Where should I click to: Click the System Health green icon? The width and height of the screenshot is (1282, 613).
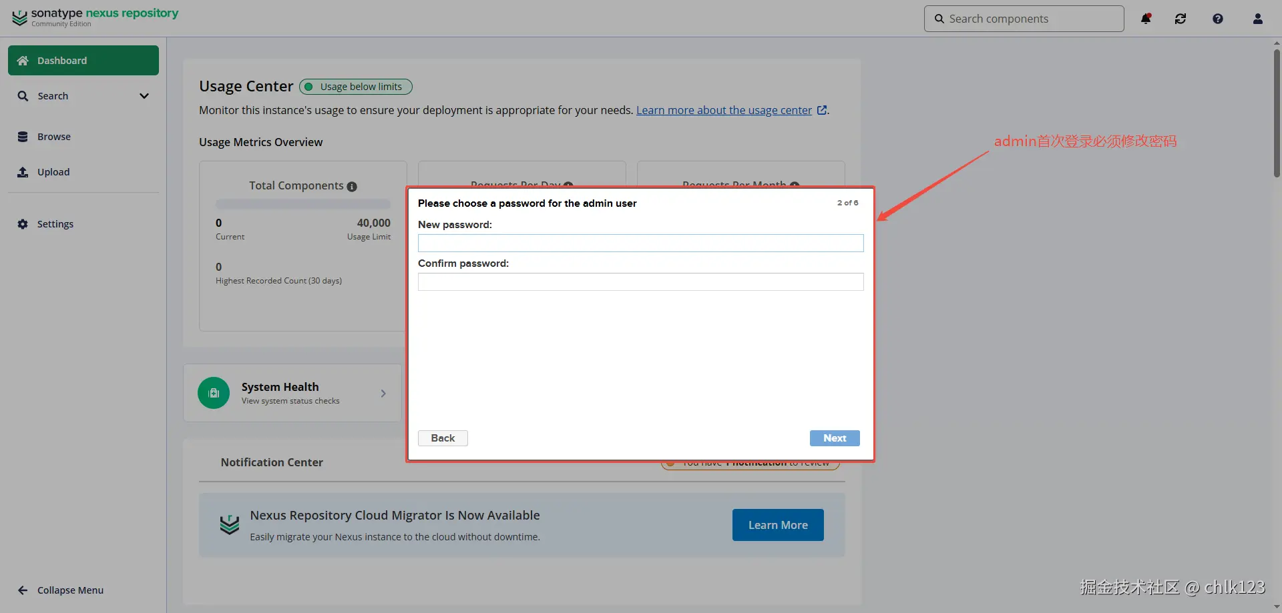(214, 393)
